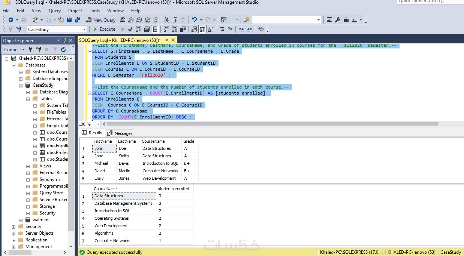Screen dimensions: 464x256
Task: Toggle Include Actual Execution Plan icon
Action: [166, 29]
